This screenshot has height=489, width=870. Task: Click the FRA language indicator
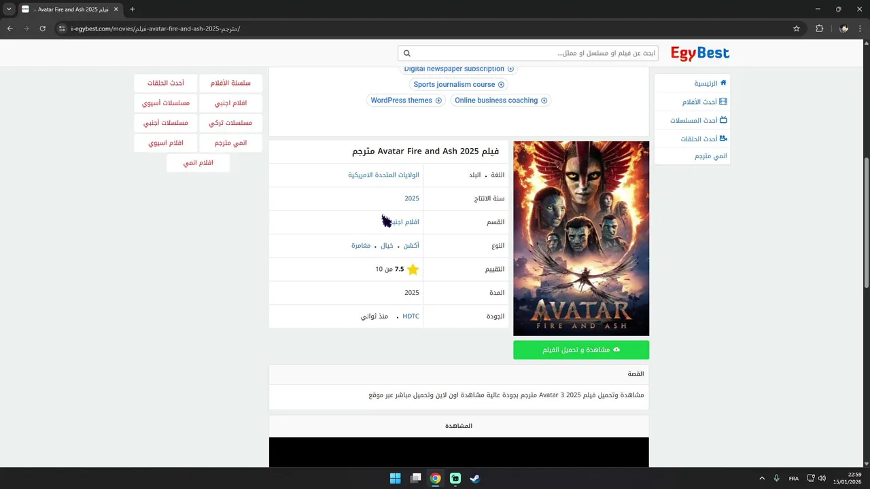coord(794,479)
